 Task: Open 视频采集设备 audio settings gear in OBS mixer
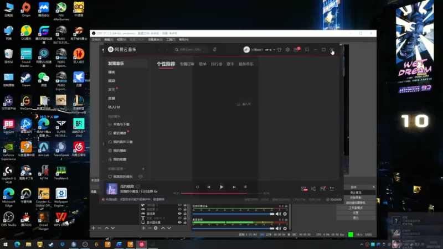point(285,214)
